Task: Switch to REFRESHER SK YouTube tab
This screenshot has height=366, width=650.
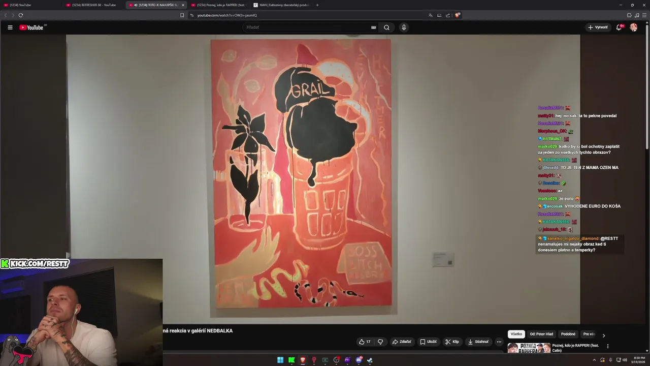Action: tap(93, 5)
